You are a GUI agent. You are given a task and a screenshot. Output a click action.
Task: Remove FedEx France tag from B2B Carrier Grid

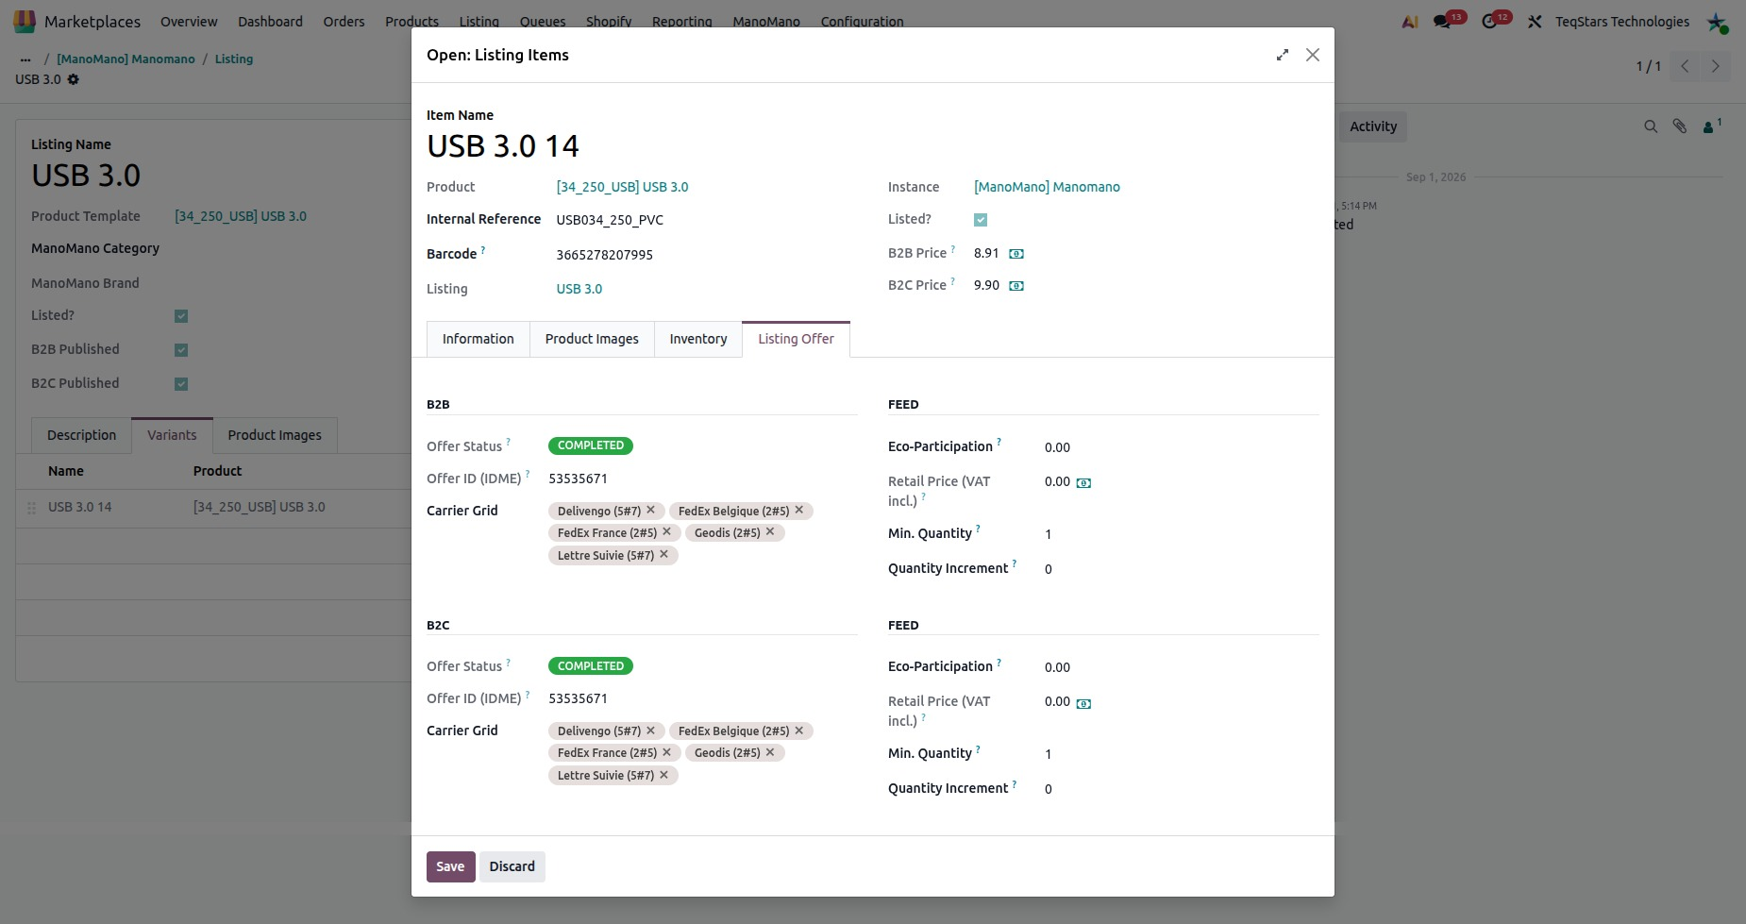(x=666, y=531)
